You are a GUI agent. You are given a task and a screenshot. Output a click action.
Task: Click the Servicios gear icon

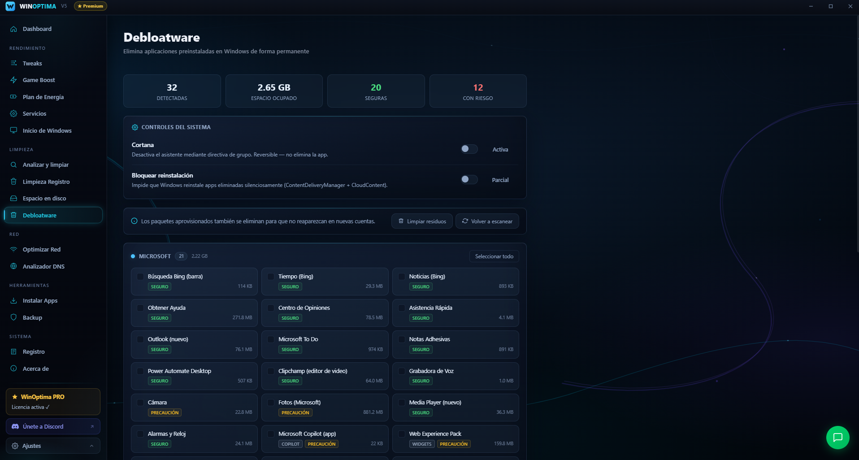[13, 113]
